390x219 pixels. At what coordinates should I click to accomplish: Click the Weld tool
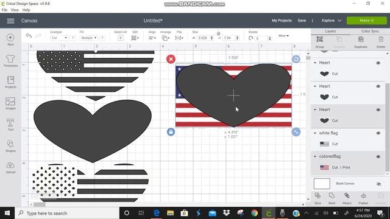point(331,198)
